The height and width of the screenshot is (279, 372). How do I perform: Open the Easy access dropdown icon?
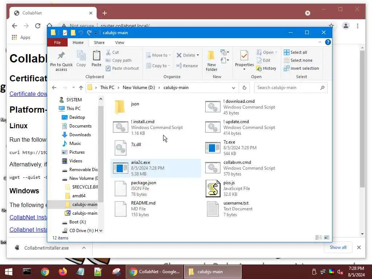(x=225, y=60)
